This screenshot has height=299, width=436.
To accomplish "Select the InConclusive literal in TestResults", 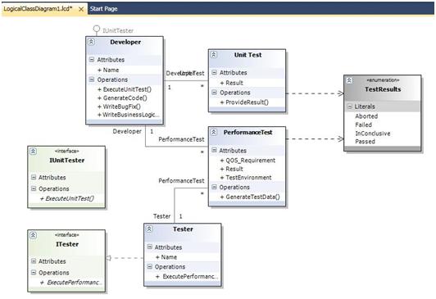I will tap(373, 134).
